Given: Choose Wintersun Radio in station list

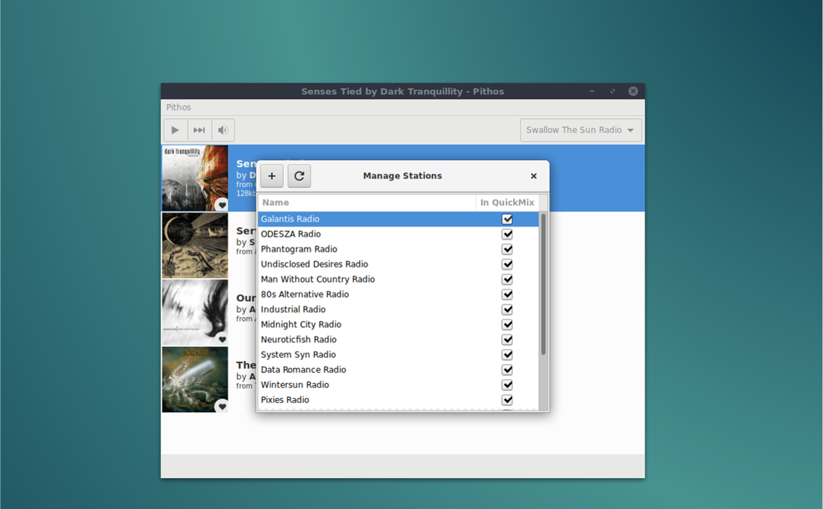Looking at the screenshot, I should [398, 385].
